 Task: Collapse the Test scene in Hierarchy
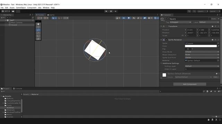[6, 20]
